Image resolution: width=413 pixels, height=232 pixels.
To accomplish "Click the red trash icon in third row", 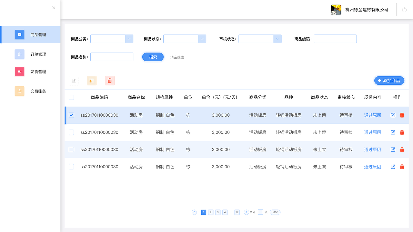I will tap(402, 150).
